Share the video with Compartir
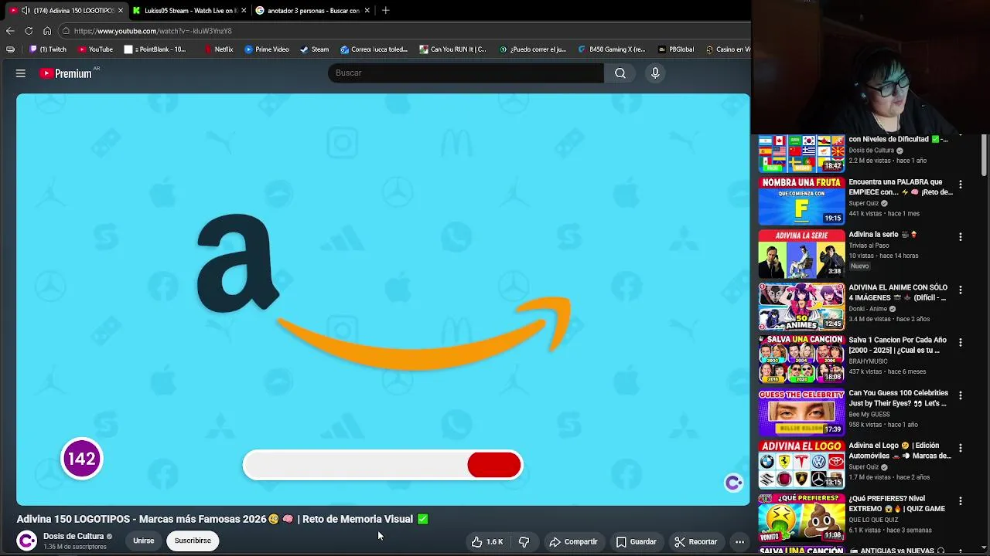 tap(573, 541)
